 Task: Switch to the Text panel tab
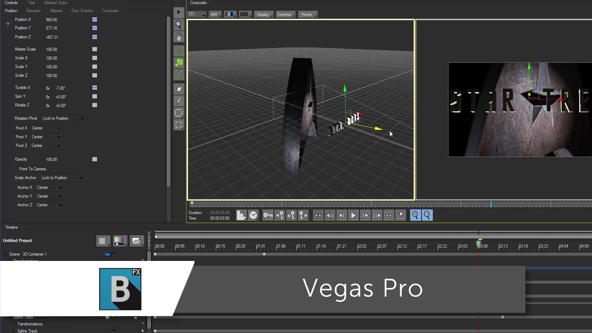[x=31, y=3]
